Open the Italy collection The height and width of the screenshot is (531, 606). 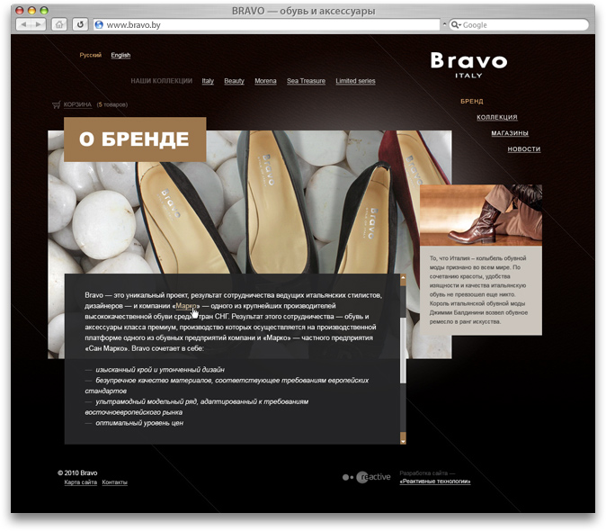[x=208, y=81]
